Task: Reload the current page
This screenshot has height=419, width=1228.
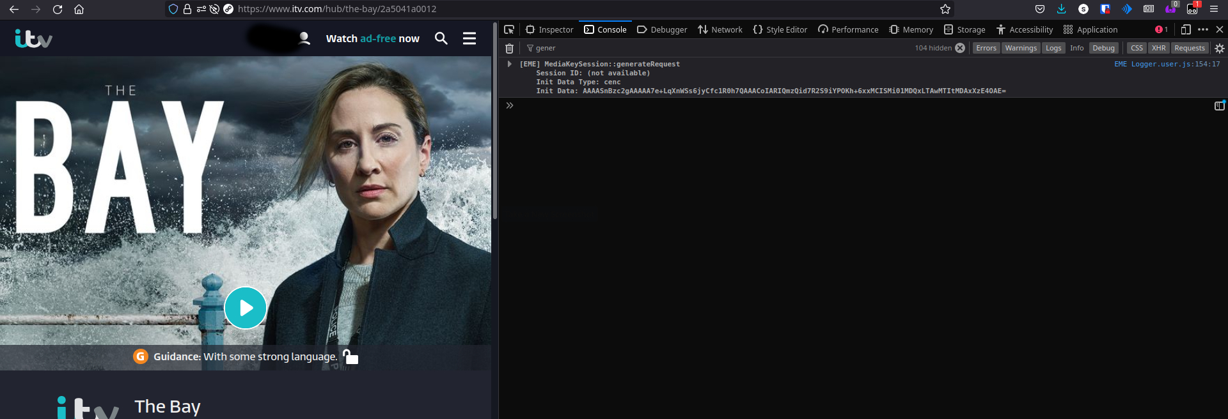Action: click(x=58, y=9)
